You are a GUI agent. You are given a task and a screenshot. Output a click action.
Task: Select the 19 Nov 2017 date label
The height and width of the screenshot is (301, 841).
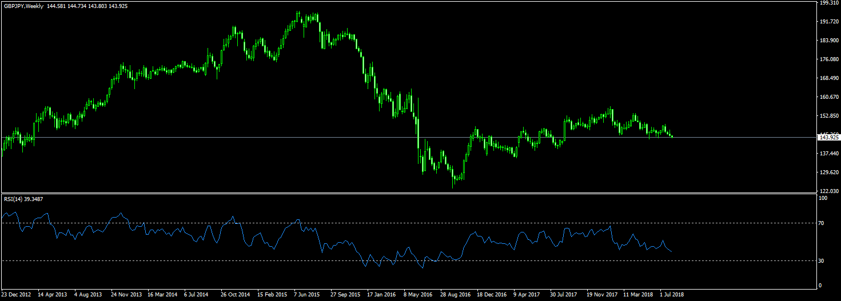[603, 295]
